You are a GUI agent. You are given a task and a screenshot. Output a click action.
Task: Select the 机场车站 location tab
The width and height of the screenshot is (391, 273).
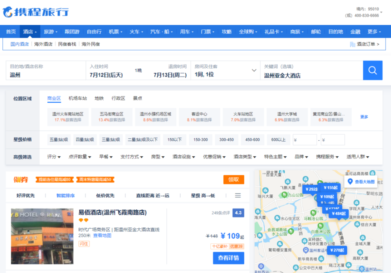click(x=77, y=98)
